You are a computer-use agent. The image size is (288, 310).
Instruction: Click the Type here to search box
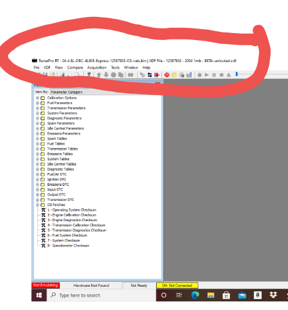[x=101, y=295]
